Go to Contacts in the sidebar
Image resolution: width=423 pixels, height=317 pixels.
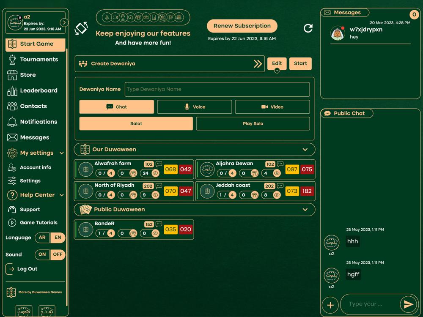[x=27, y=106]
